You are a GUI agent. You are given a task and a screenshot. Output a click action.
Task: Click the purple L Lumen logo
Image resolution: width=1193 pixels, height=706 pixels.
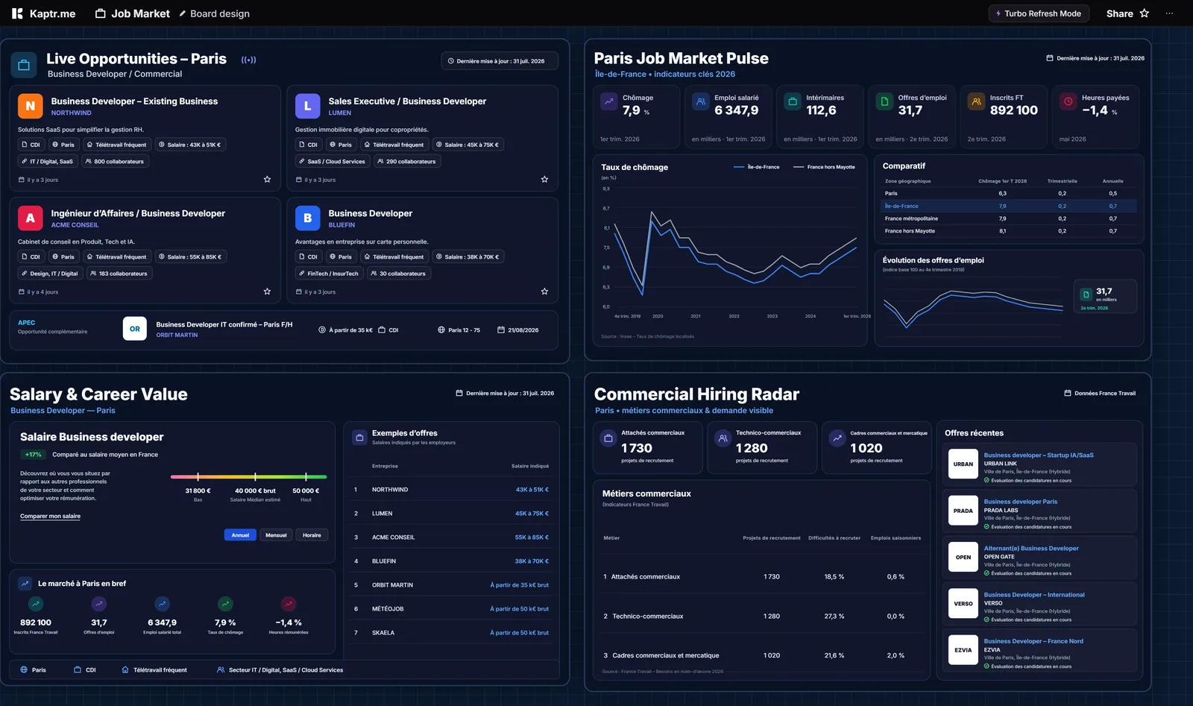pos(308,106)
